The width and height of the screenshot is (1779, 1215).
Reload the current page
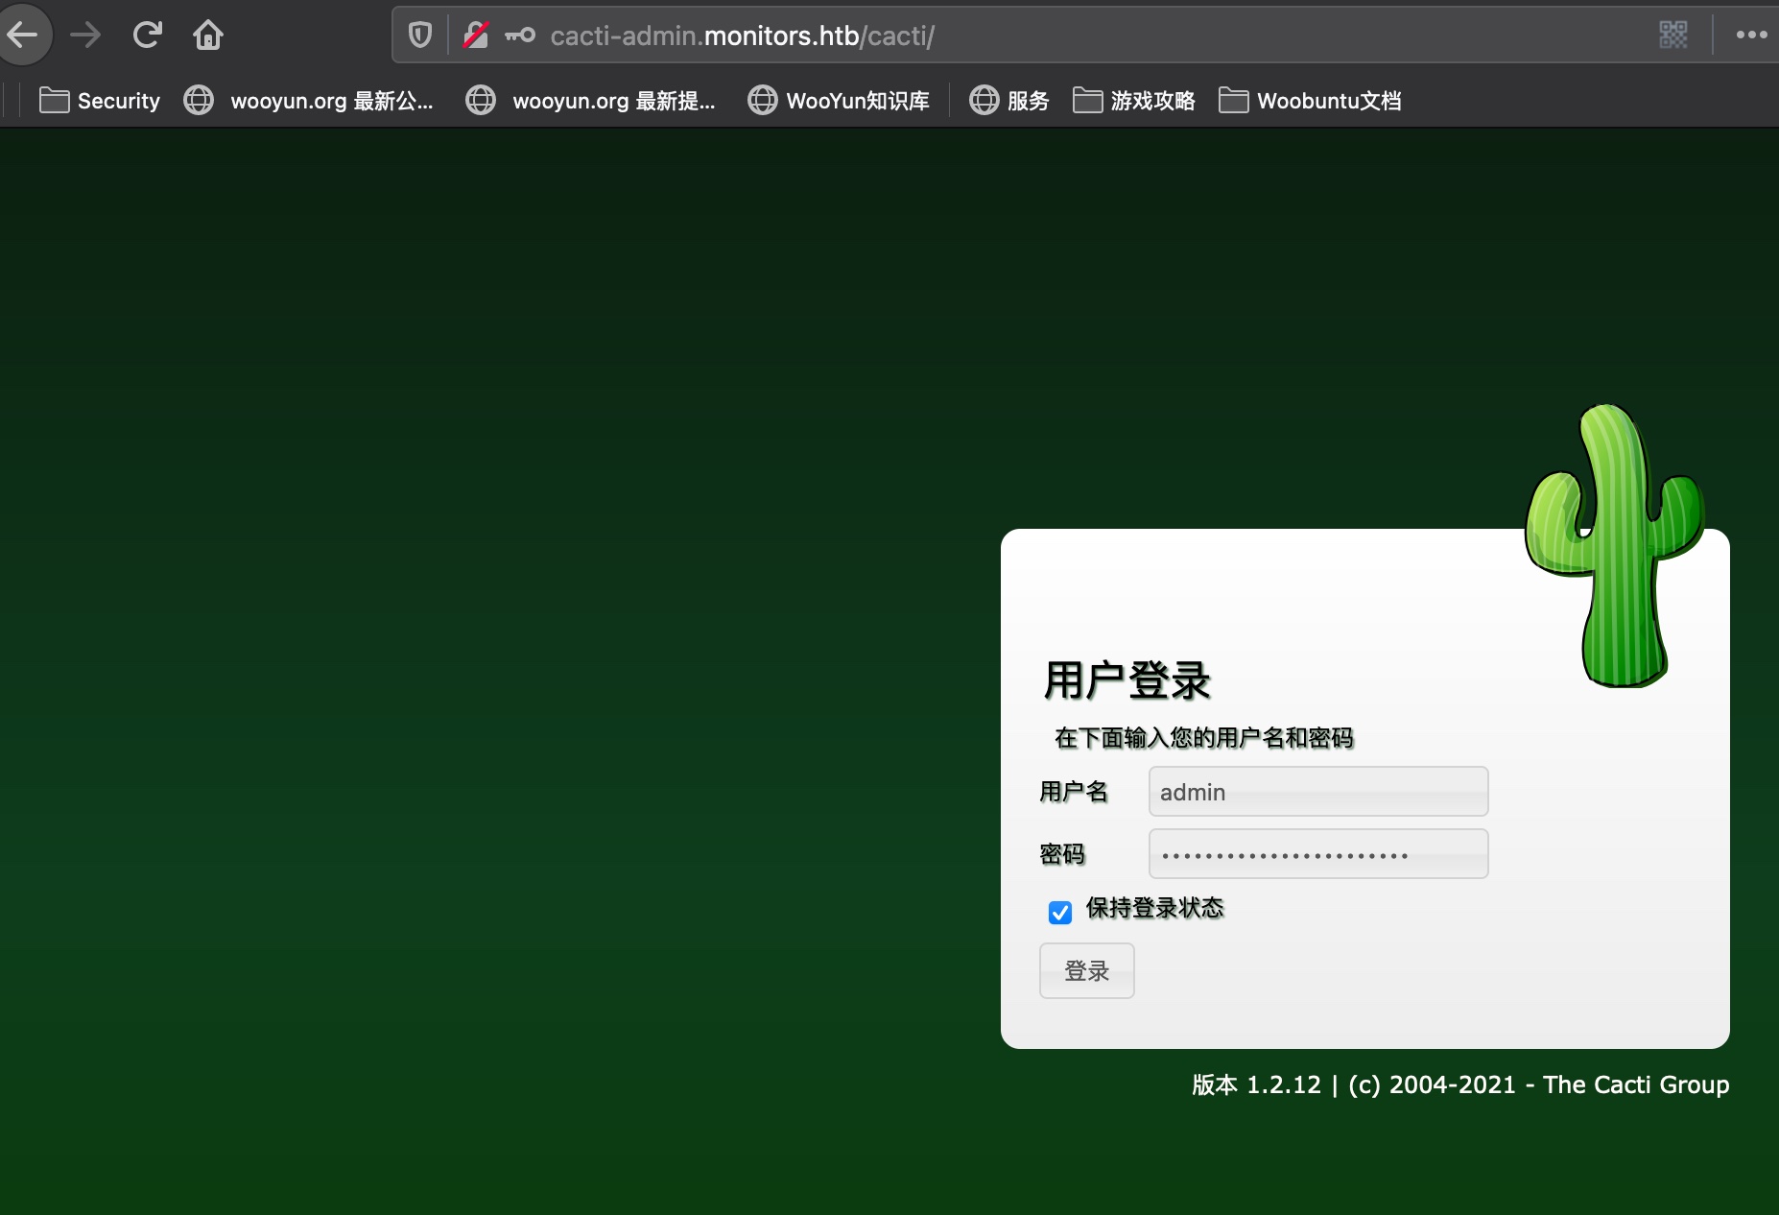click(147, 36)
